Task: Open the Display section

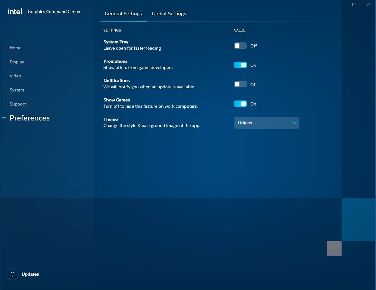Action: pyautogui.click(x=17, y=62)
